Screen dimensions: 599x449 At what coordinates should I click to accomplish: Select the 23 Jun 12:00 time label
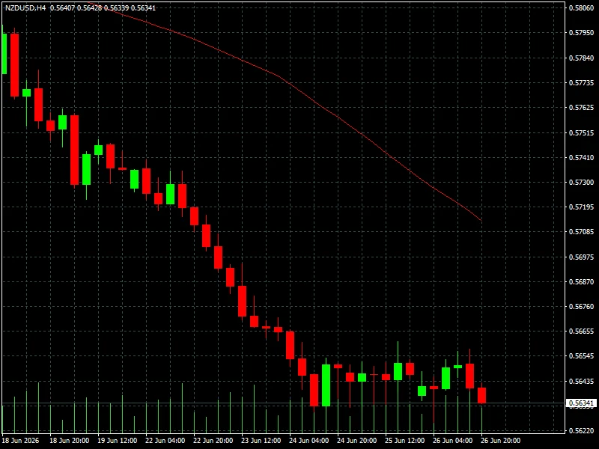(261, 441)
